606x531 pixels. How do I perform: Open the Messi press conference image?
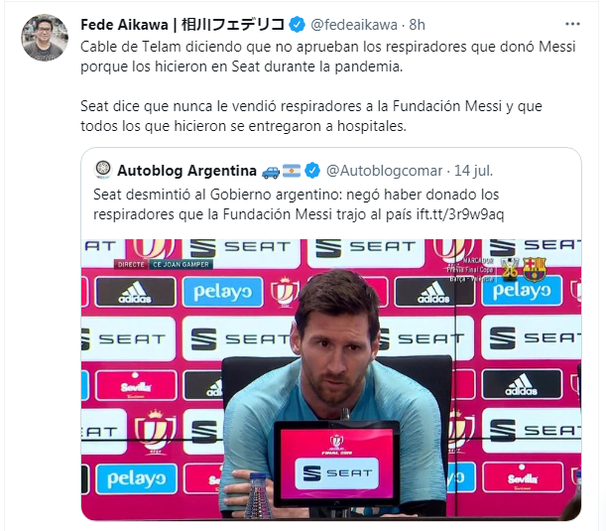click(331, 379)
